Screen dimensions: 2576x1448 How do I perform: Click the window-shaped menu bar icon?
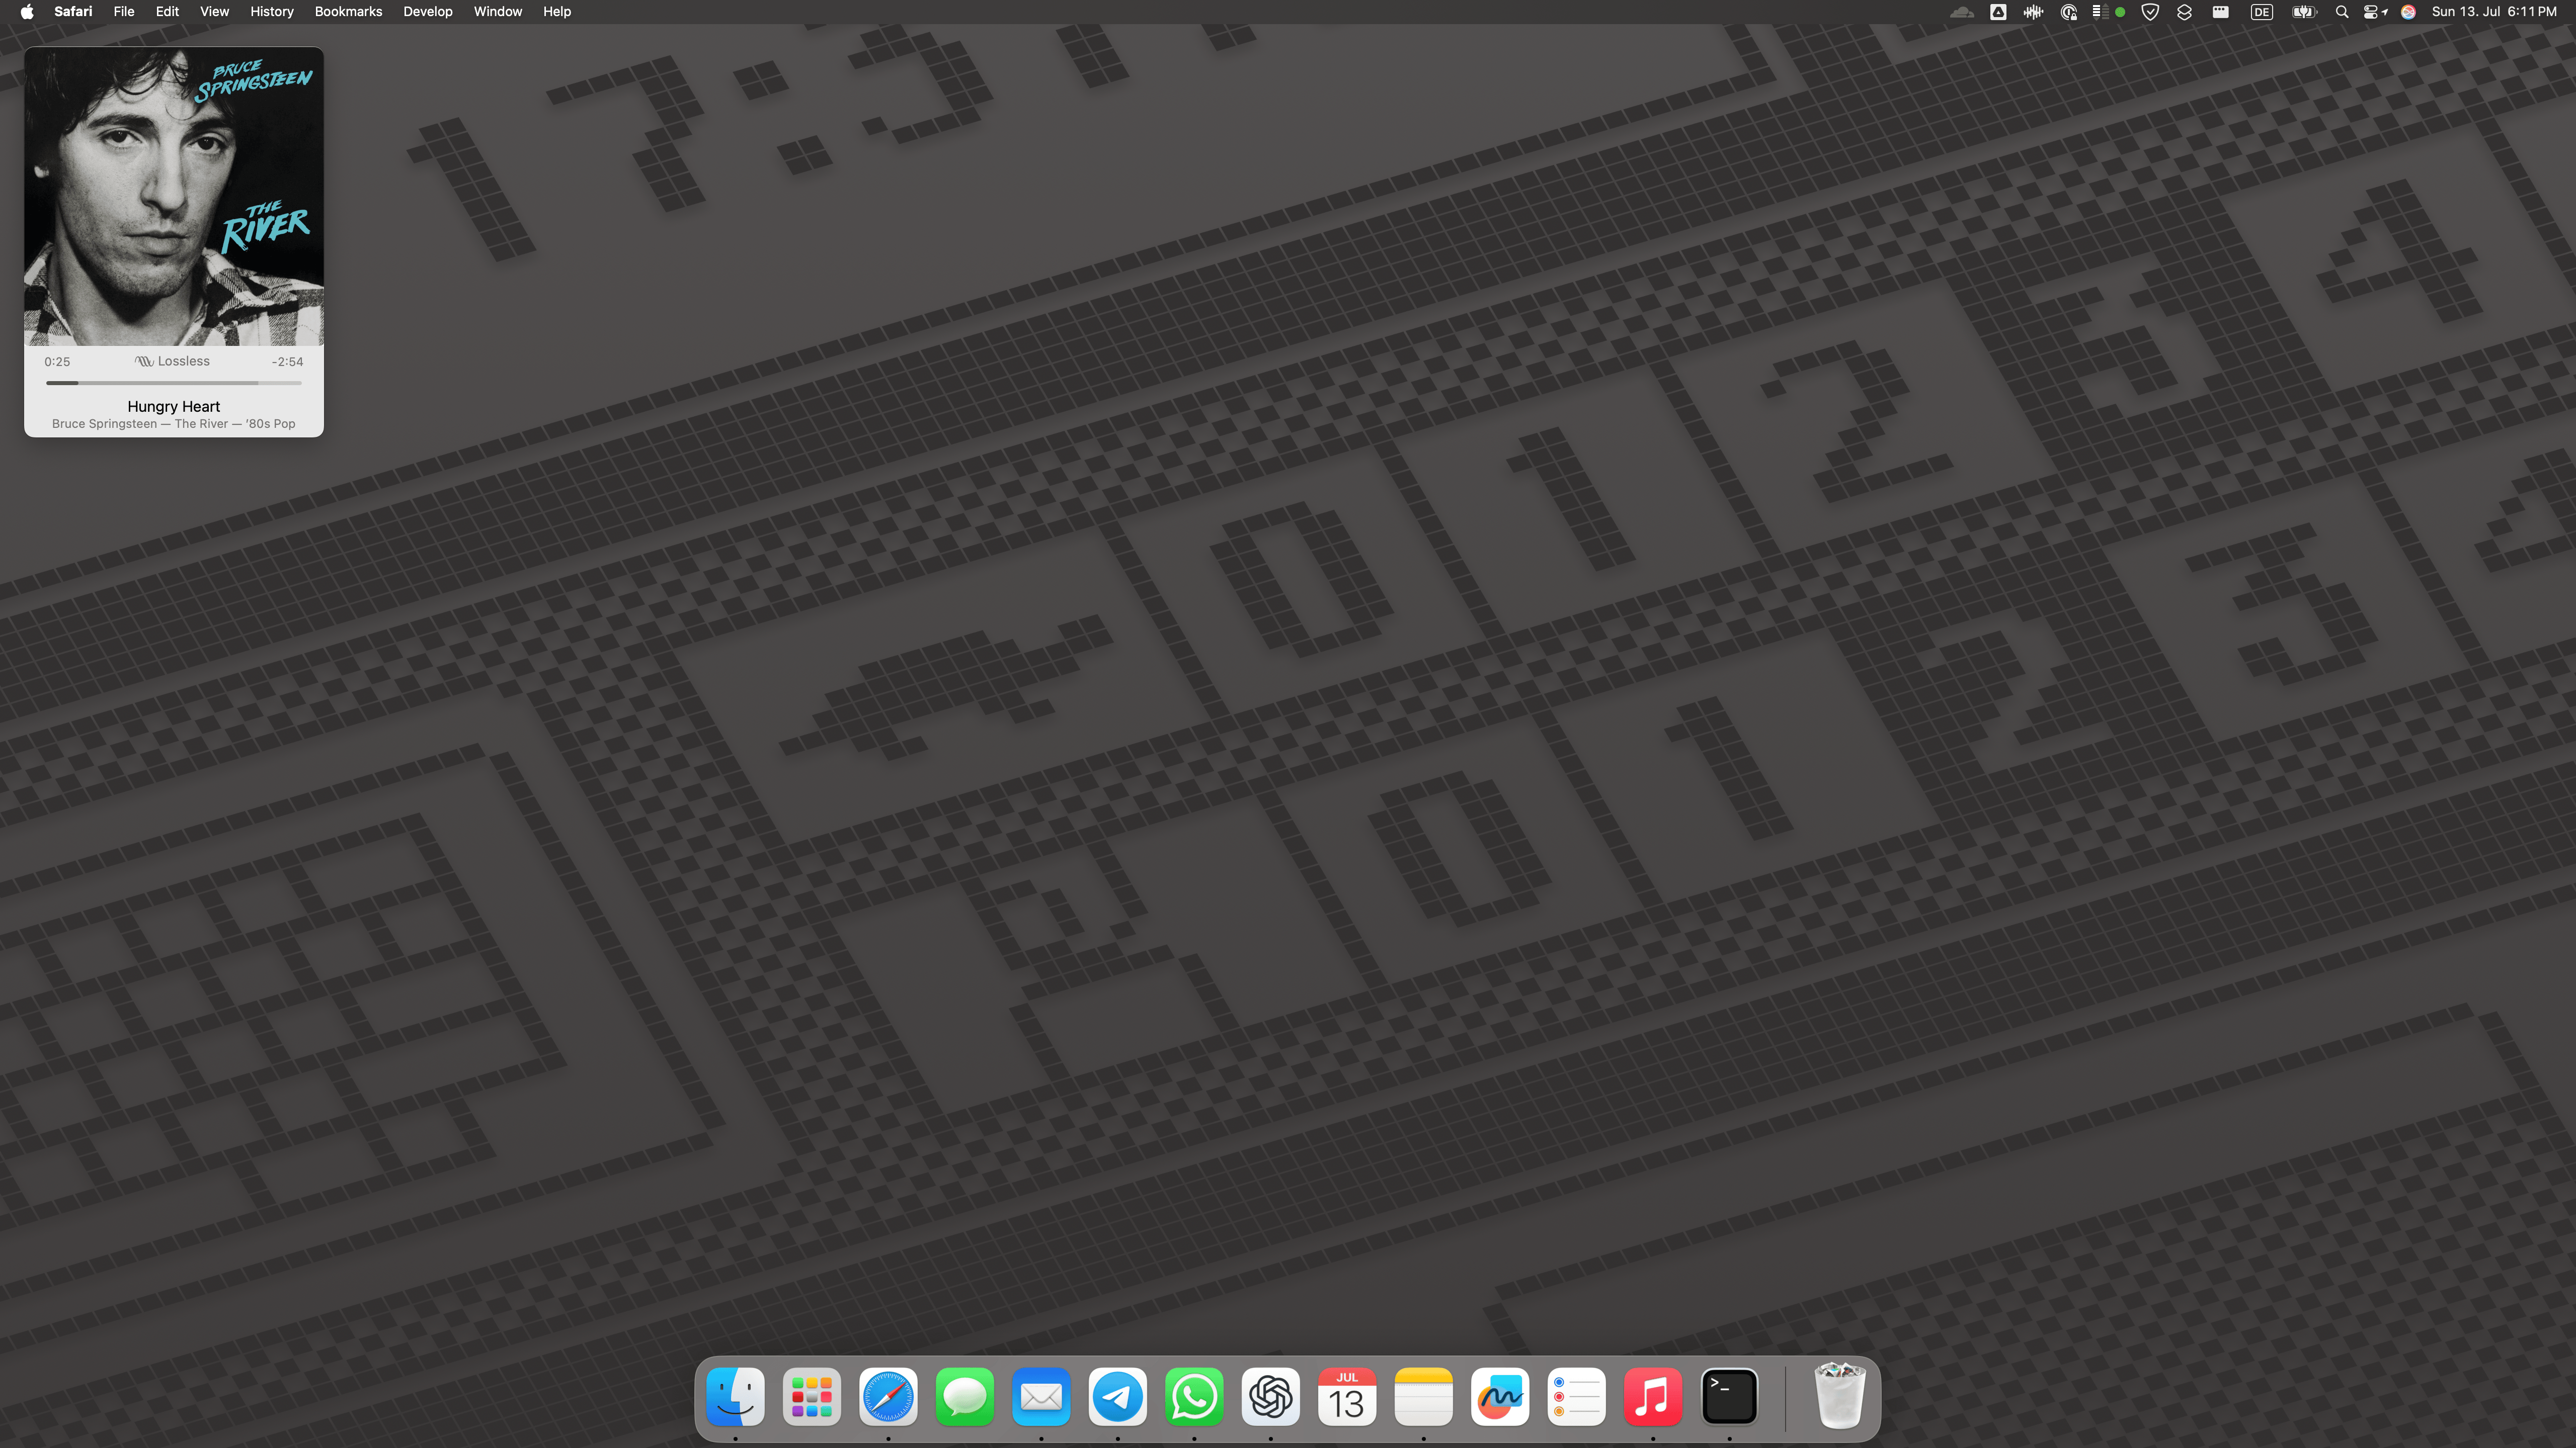[2220, 12]
